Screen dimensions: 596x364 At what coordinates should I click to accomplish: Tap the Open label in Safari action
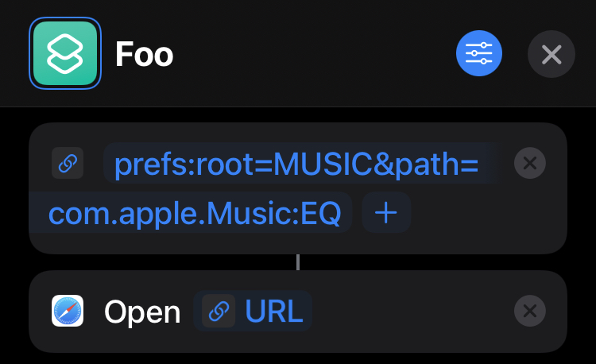click(x=142, y=312)
